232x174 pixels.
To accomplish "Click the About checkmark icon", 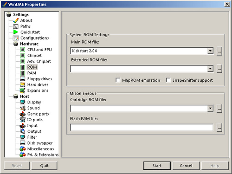I will [16, 20].
